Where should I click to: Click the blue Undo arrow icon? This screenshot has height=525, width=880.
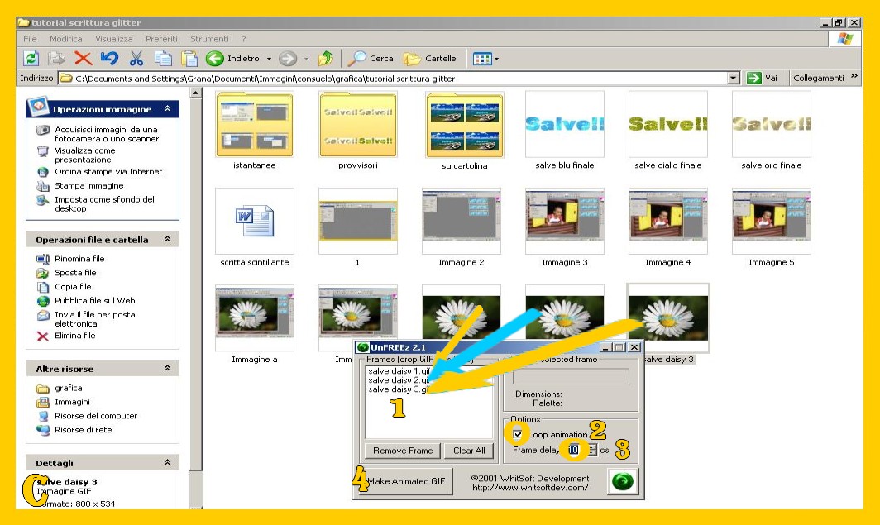tap(109, 59)
